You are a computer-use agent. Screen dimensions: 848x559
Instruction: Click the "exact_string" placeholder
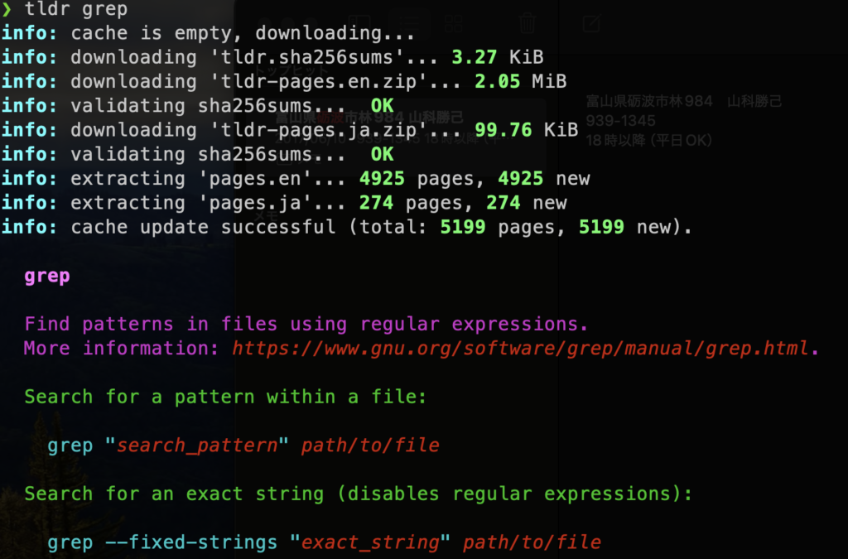tap(370, 542)
